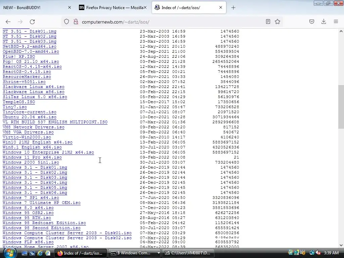Image resolution: width=344 pixels, height=258 pixels.
Task: Download Windows 98 Second Edition.iso
Action: coord(41,228)
